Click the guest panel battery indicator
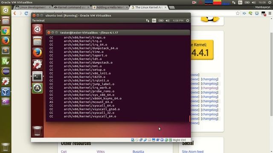The image size is (273, 153). coord(161,20)
